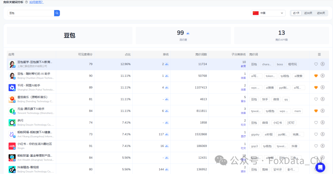Click the 医疗 subcategory link
333x174 pixels.
pos(243,136)
